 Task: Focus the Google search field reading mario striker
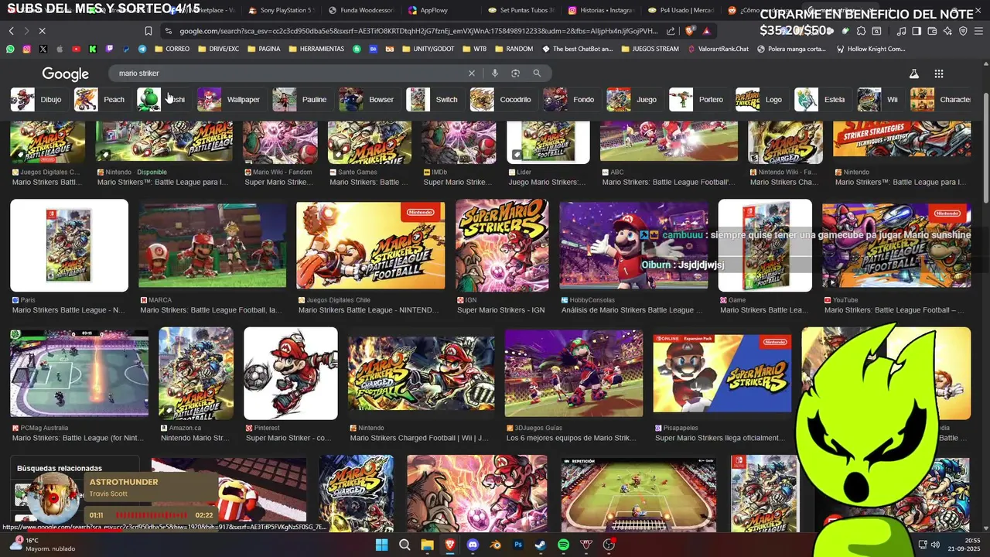click(x=290, y=73)
